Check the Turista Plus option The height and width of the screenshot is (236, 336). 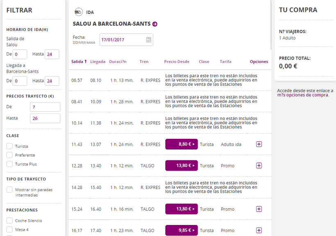pos(9,164)
